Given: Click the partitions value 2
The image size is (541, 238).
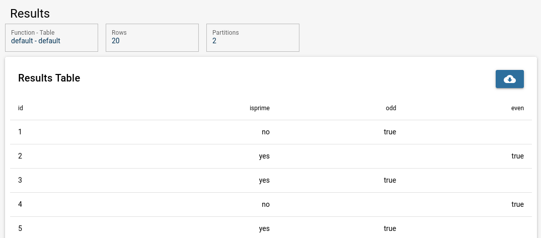Looking at the screenshot, I should click(214, 41).
